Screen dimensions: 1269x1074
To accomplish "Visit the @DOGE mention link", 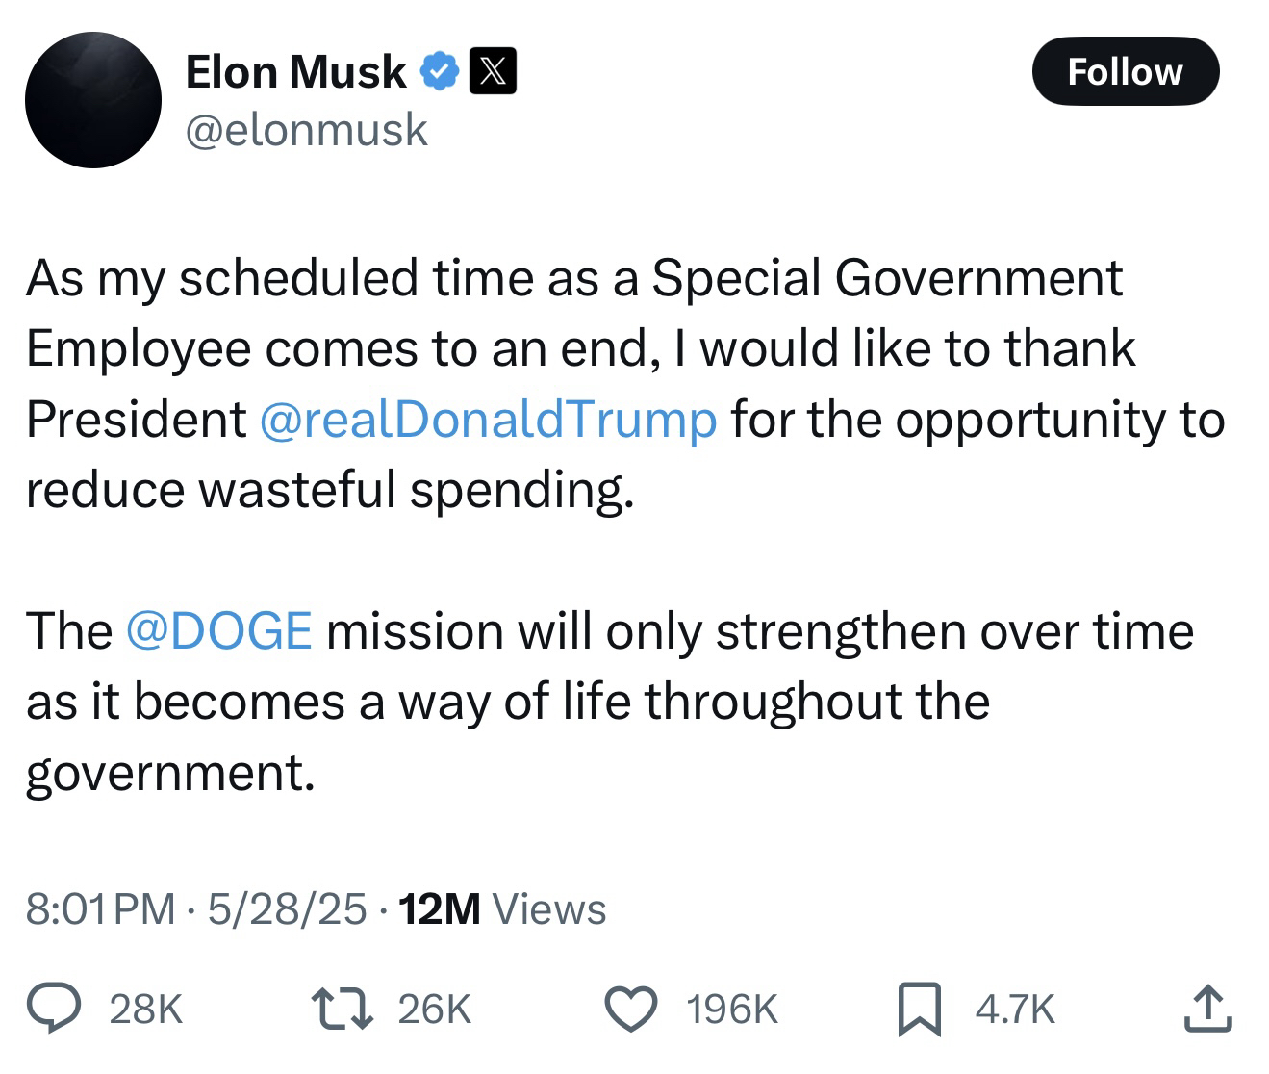I will [218, 630].
